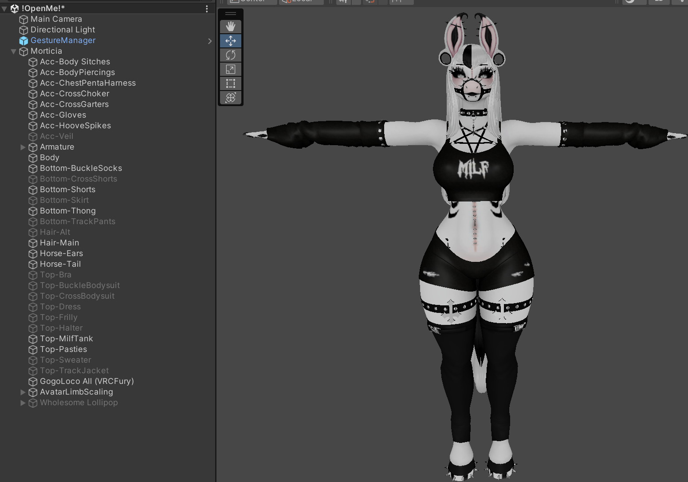
Task: Select the Top-Pasties object
Action: tap(63, 349)
